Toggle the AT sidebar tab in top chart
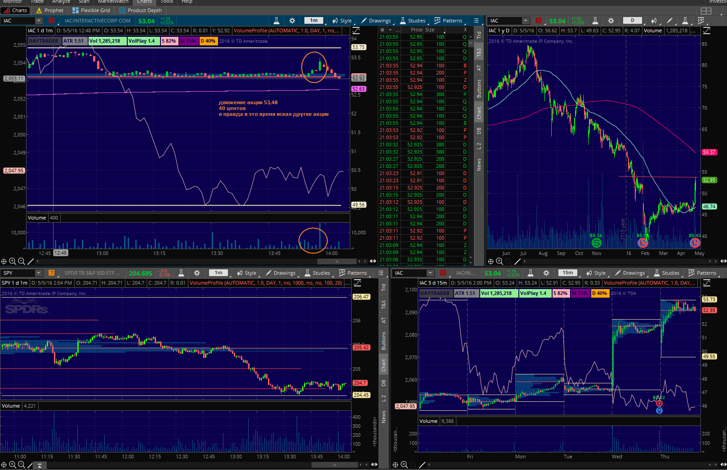 pos(479,68)
